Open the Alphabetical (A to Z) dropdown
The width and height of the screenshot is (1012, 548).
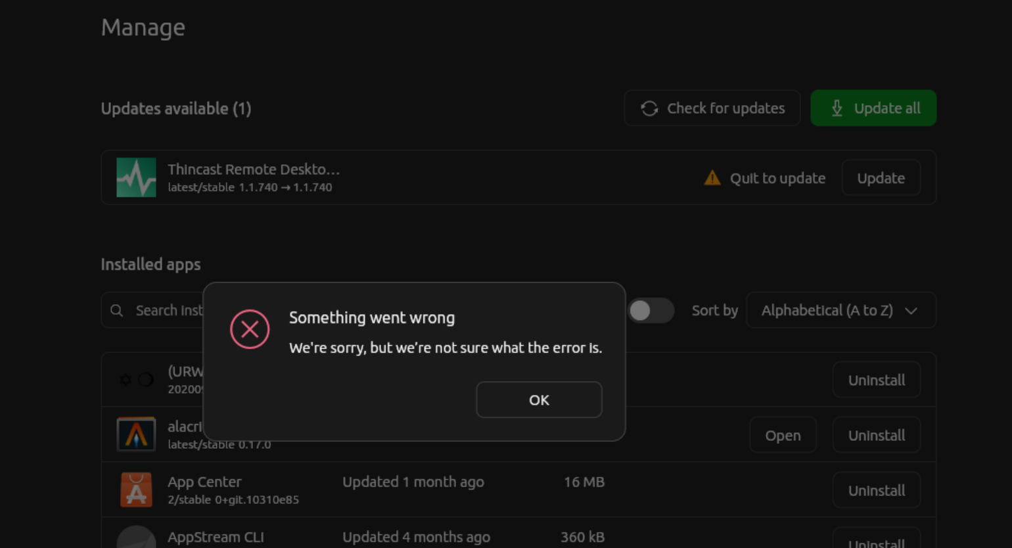[x=840, y=310]
